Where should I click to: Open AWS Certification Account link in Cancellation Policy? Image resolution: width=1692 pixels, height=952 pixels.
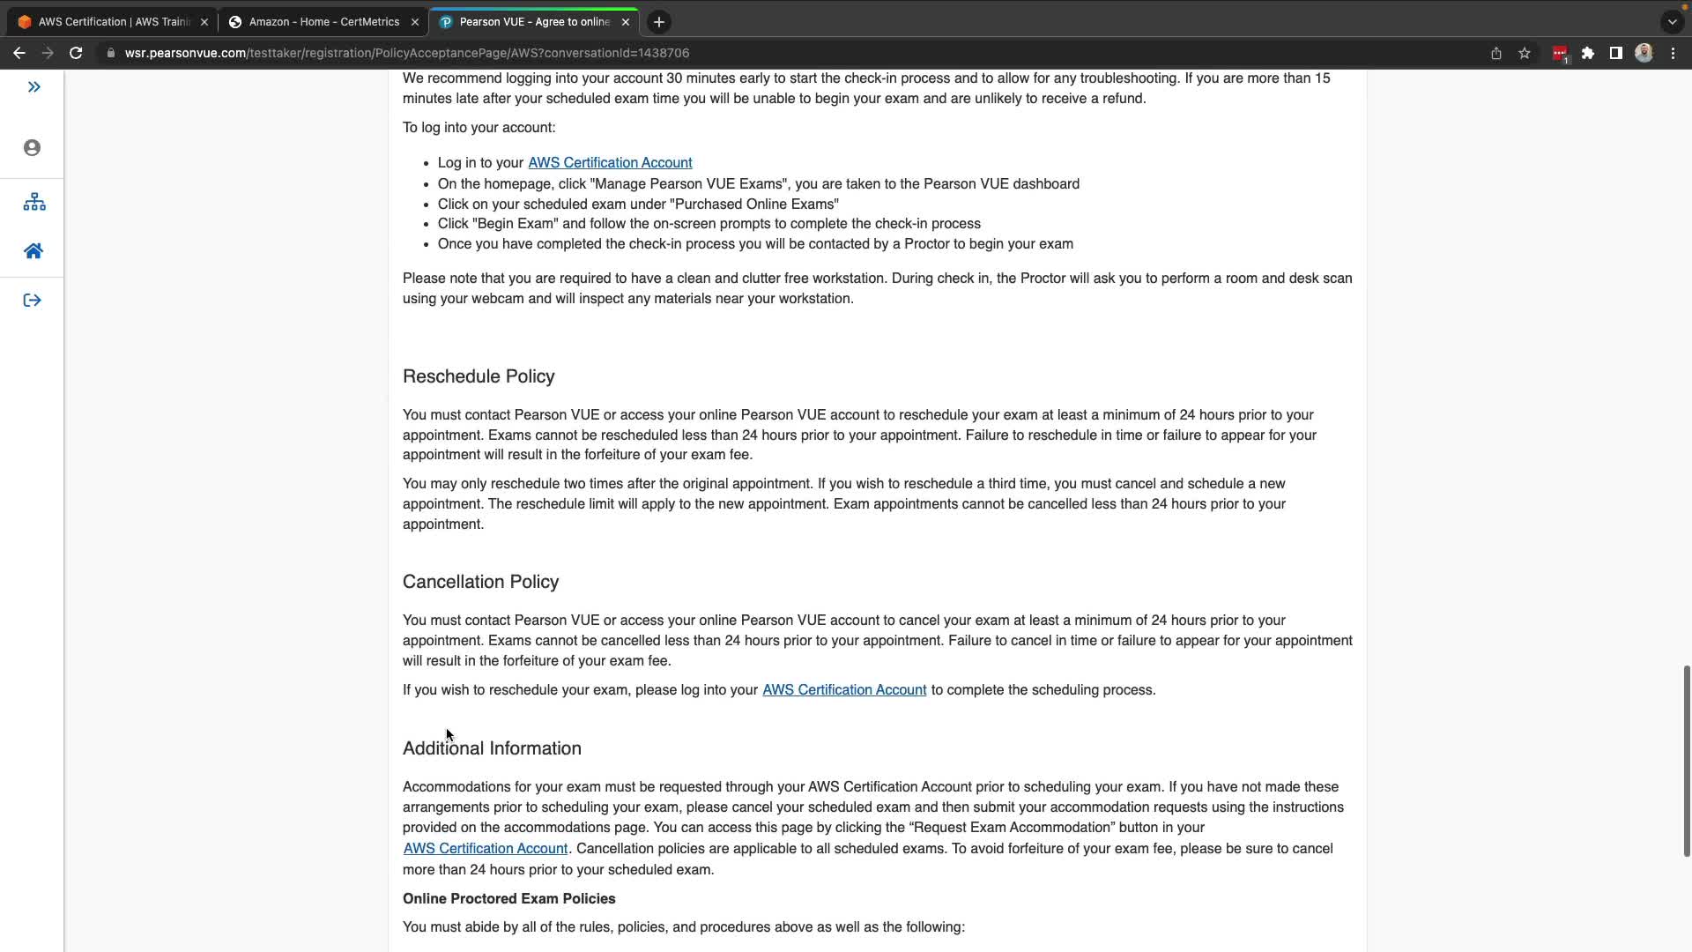[x=844, y=690]
